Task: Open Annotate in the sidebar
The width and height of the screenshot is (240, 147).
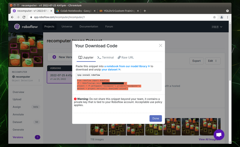Action: (x=18, y=114)
